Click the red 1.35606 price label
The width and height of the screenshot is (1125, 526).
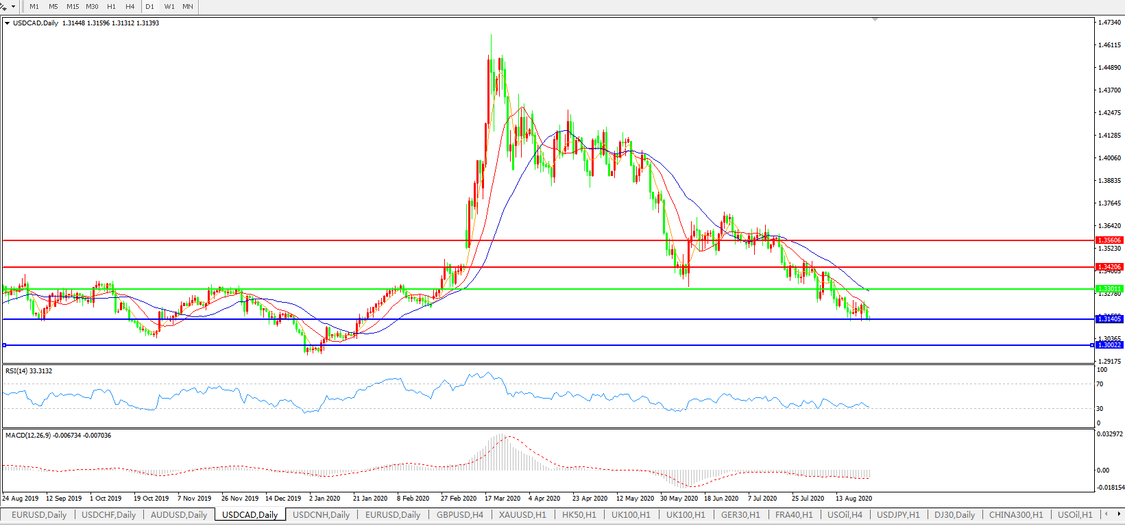(x=1109, y=240)
